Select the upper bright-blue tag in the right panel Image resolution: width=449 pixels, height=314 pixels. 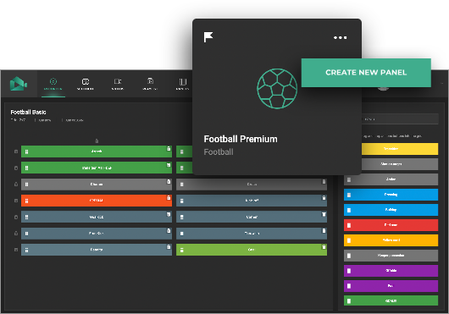click(391, 195)
